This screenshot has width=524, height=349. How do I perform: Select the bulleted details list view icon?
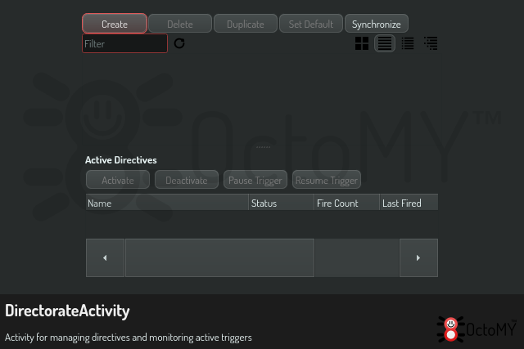click(408, 43)
